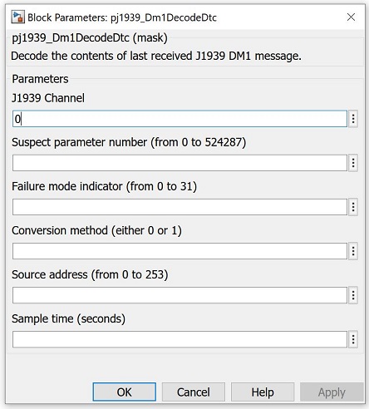Open the Help button
This screenshot has height=409, width=369.
(263, 392)
